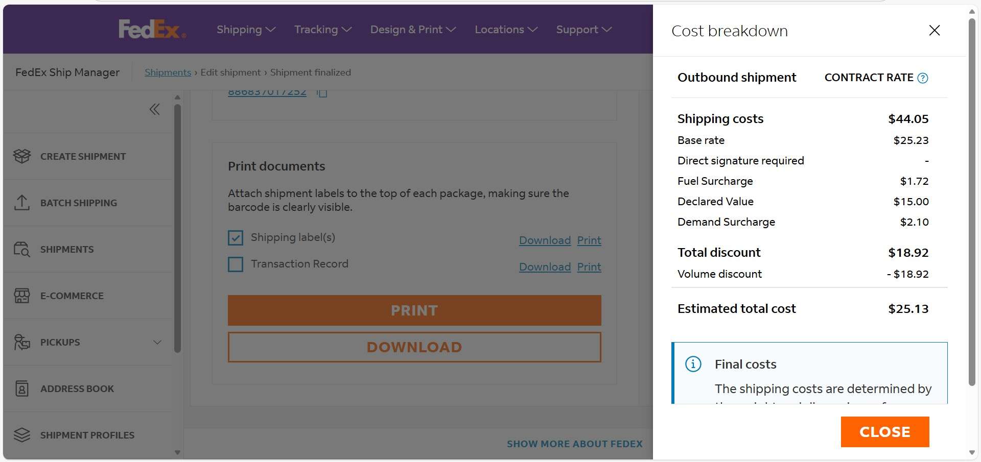Open the Tracking dropdown menu
The width and height of the screenshot is (981, 462).
(x=322, y=30)
